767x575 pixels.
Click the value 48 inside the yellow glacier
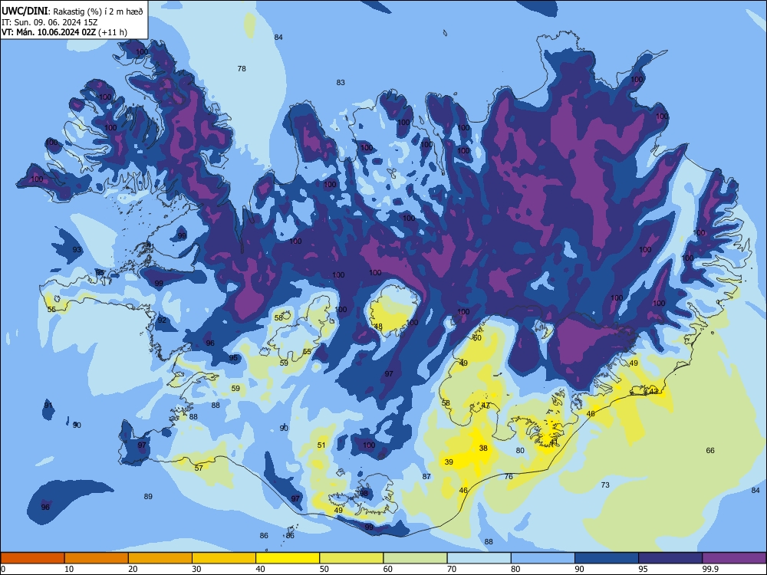pos(379,327)
